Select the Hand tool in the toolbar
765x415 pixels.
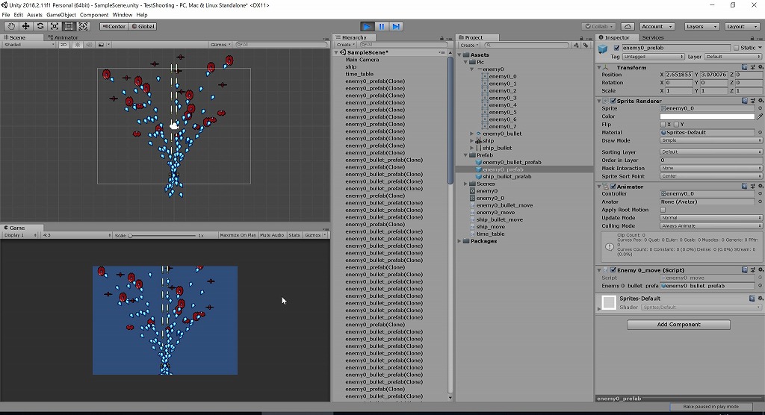(11, 26)
